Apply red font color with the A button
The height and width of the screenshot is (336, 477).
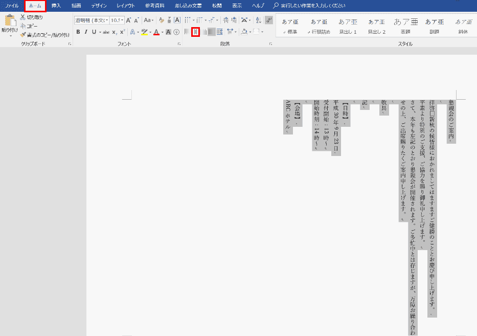155,32
